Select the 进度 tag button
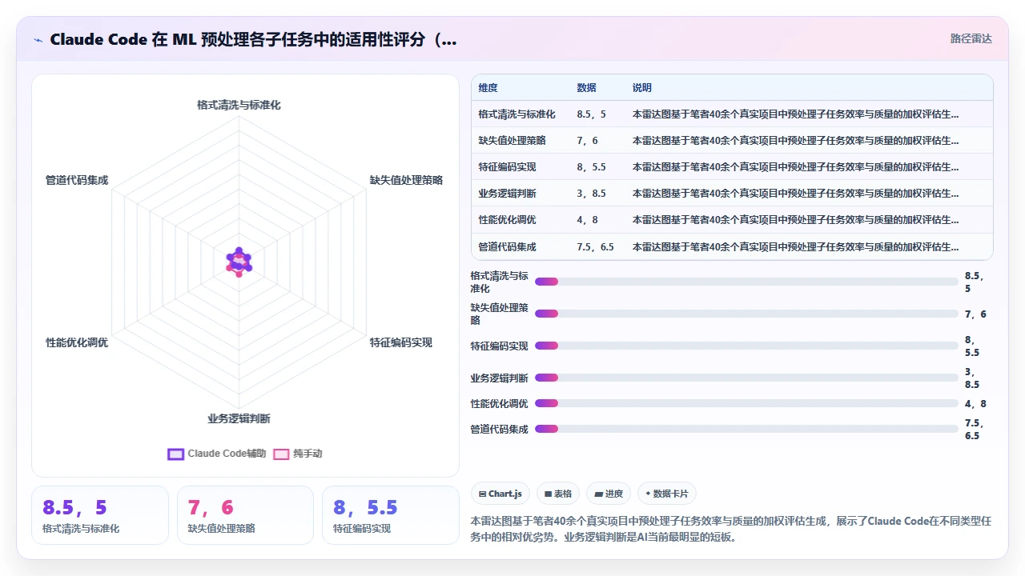Image resolution: width=1025 pixels, height=576 pixels. tap(609, 494)
